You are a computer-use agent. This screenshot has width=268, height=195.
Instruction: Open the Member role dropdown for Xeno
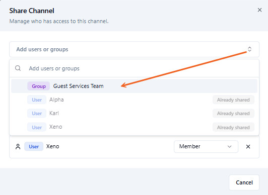tap(206, 146)
